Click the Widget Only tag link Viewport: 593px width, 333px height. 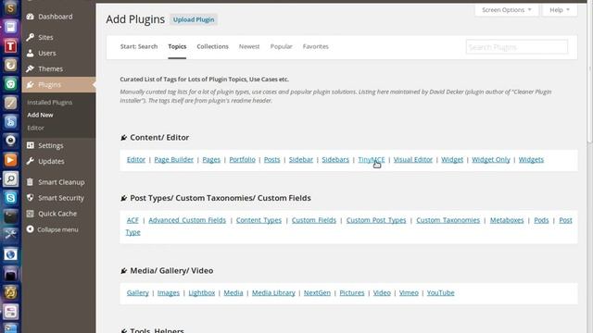pos(491,159)
